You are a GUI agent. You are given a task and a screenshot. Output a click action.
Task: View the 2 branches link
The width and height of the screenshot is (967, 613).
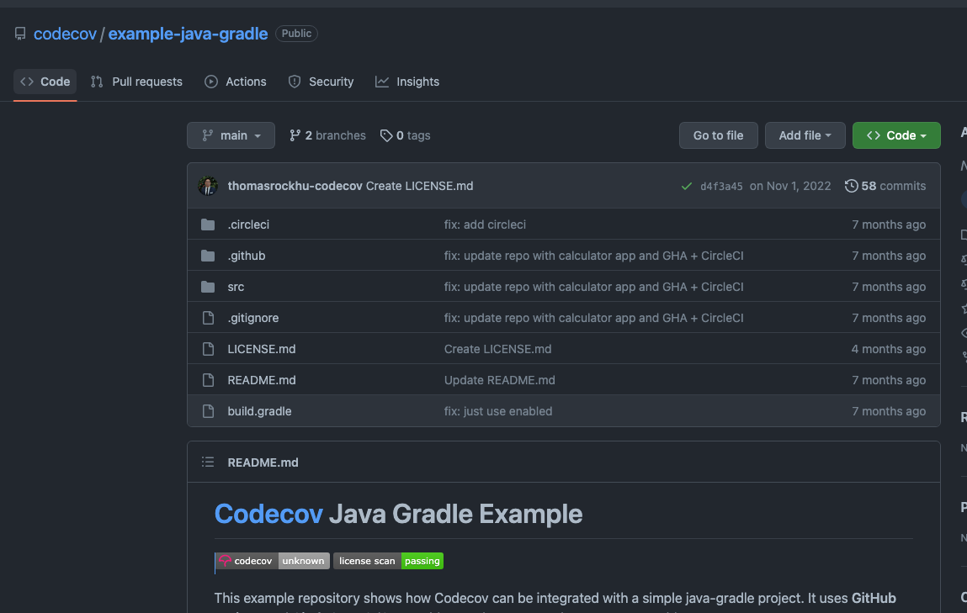click(327, 135)
